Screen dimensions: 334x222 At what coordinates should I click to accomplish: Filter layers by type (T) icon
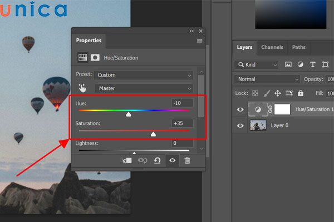point(312,64)
